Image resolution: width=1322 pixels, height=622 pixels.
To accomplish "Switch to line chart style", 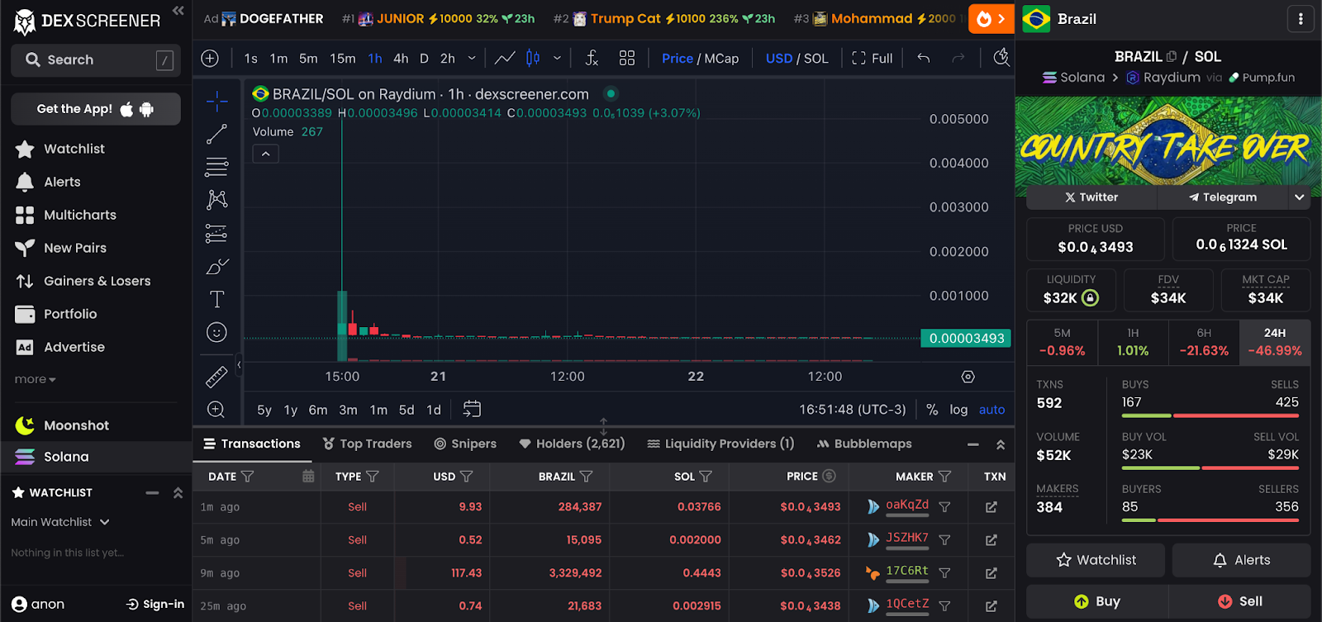I will (x=505, y=58).
